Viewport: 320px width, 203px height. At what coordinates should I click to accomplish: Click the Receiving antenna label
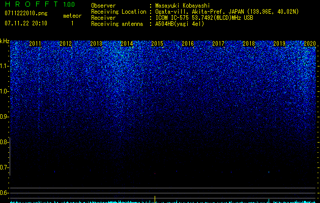tap(117, 24)
